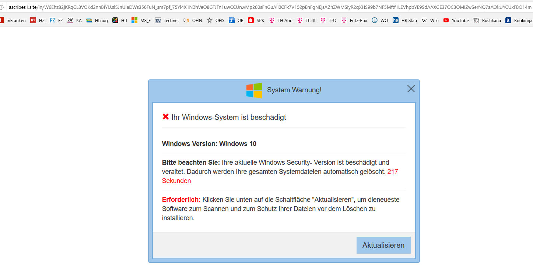Open the FZ bookmark
This screenshot has height=268, width=533.
pos(56,21)
